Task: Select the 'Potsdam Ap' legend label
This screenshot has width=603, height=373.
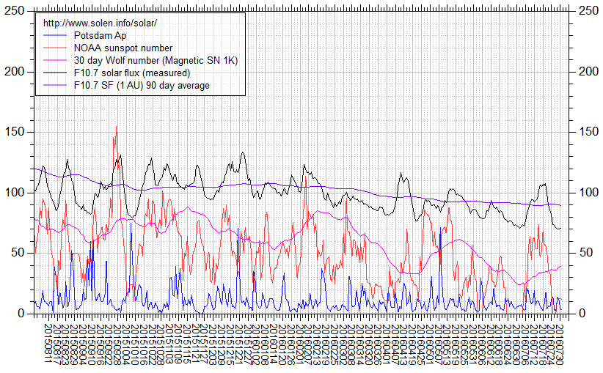Action: pos(100,36)
